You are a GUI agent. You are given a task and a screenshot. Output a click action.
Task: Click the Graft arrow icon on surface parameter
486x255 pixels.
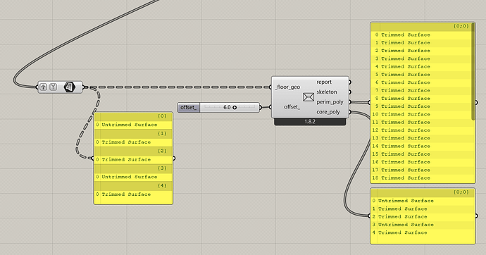click(44, 87)
